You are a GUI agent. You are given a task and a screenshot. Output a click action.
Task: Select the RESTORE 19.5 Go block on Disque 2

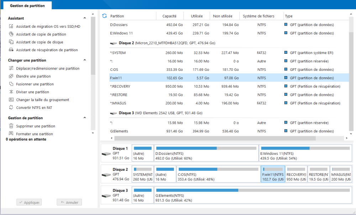319,174
